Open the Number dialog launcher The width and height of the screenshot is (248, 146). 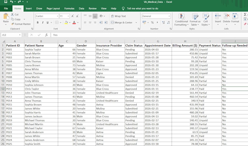click(x=171, y=29)
